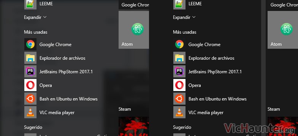This screenshot has height=136, width=298.
Task: Launch Ubuntu Bash icon in left menu
Action: [30, 99]
